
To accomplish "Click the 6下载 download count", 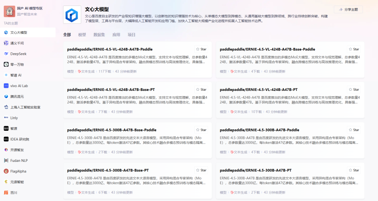I will pyautogui.click(x=103, y=193).
